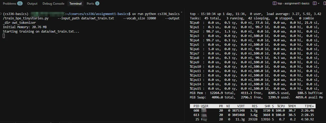Image resolution: width=326 pixels, height=123 pixels.
Task: Select the Terminal tab
Action: 75,4
